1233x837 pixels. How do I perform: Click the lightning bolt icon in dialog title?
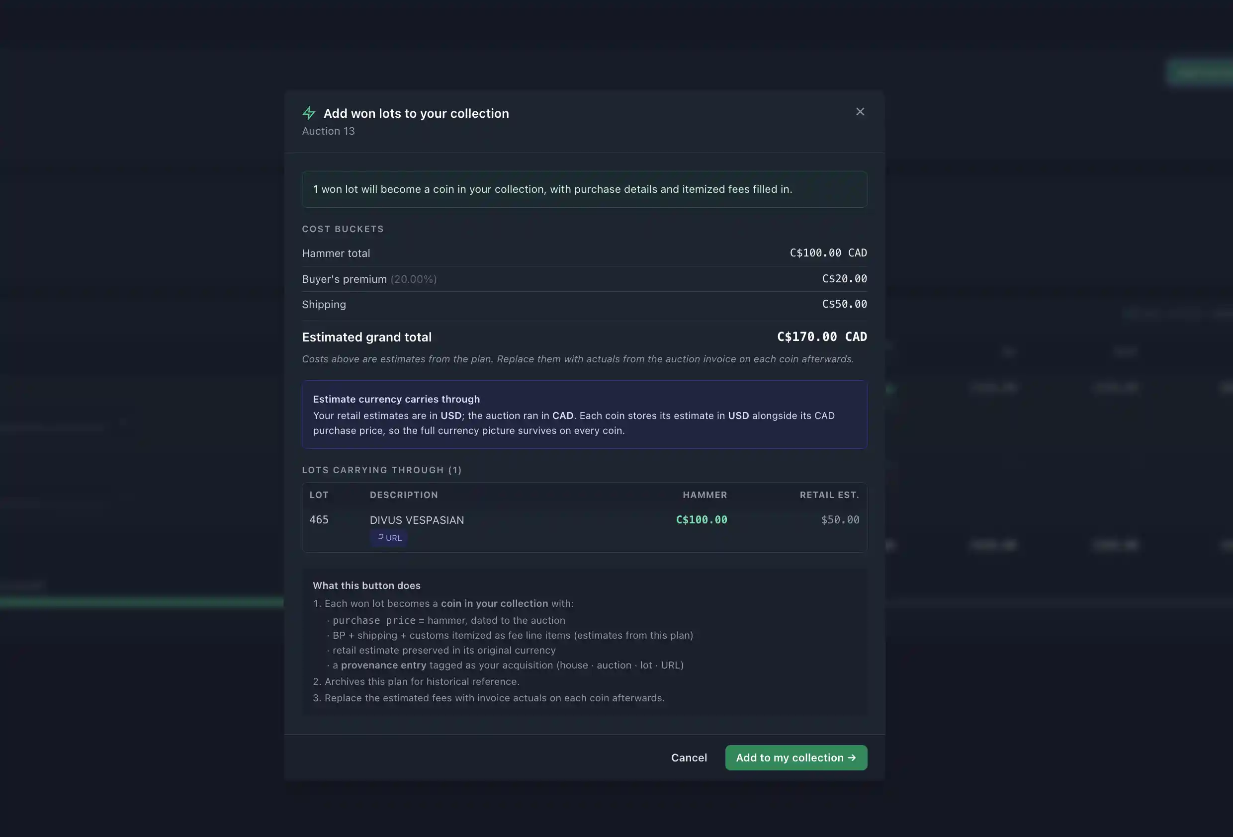tap(309, 113)
